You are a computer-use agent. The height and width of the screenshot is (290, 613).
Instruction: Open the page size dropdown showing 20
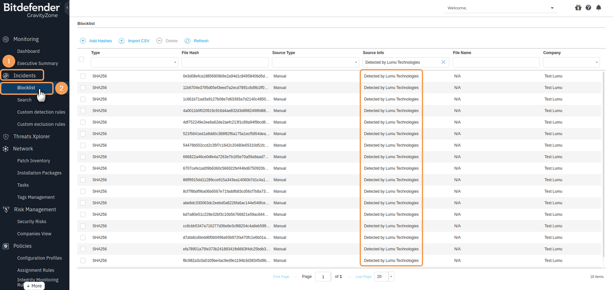coord(391,277)
